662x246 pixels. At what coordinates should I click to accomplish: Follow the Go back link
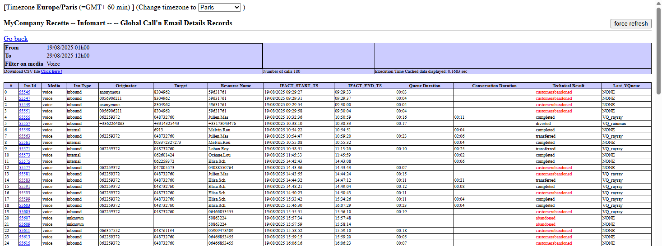16,39
